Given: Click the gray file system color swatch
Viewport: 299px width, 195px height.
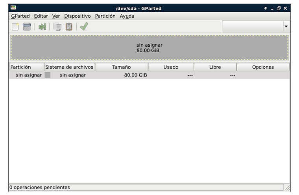Looking at the screenshot, I should (x=48, y=75).
